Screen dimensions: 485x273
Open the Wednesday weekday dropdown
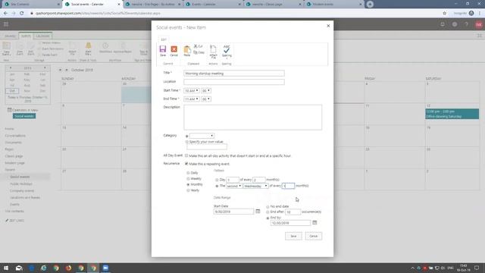tap(255, 186)
